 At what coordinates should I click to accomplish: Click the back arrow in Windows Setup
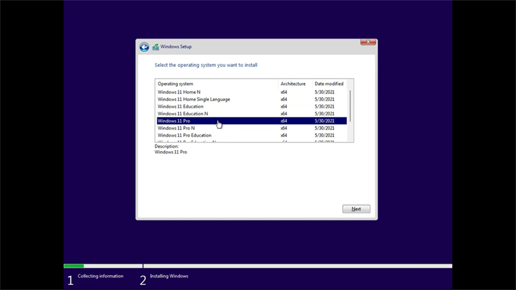pos(144,47)
